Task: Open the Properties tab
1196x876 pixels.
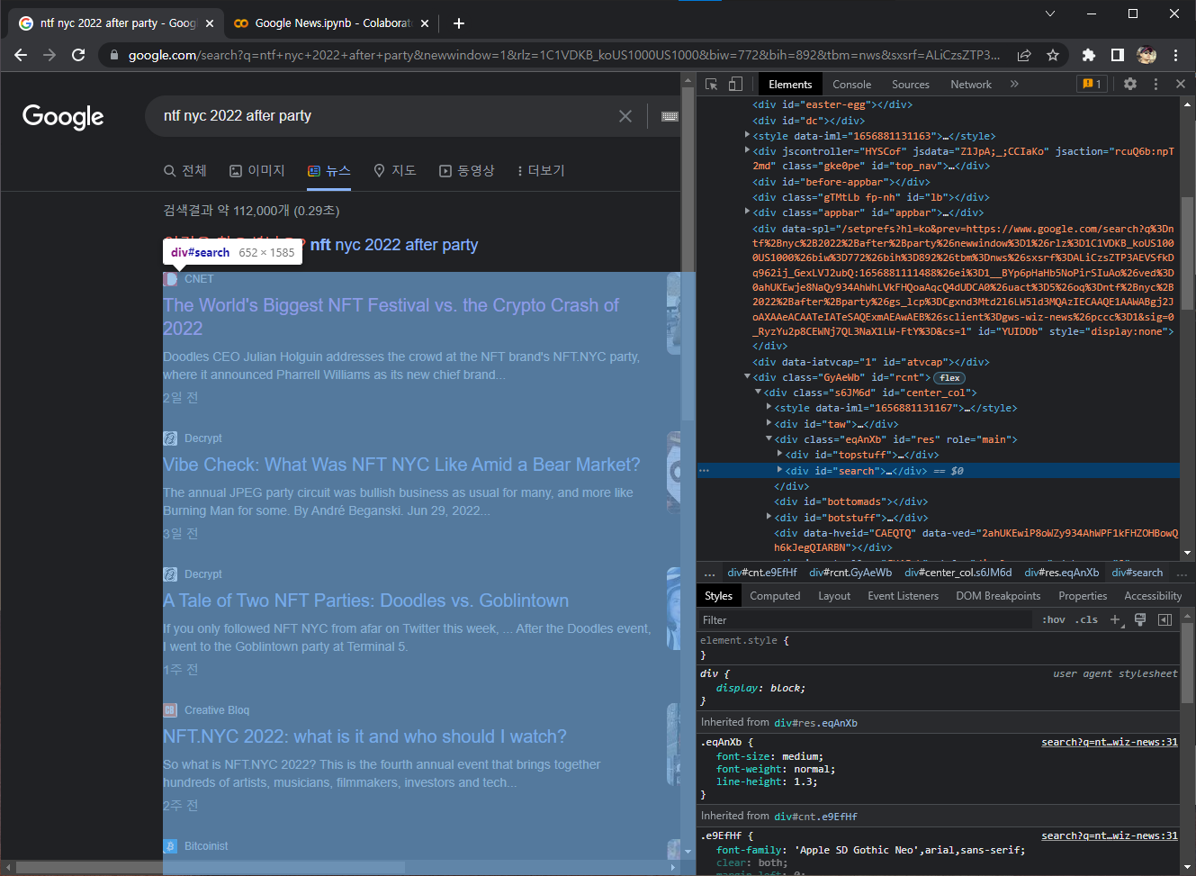Action: 1083,596
